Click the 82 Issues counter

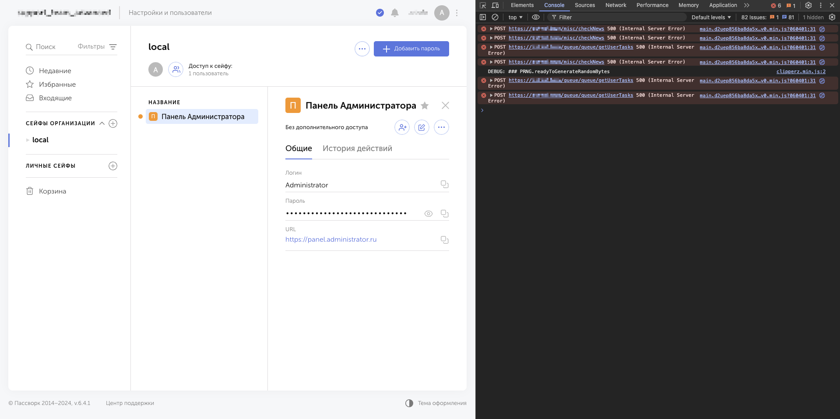click(x=767, y=17)
